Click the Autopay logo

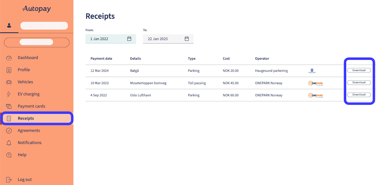point(37,9)
